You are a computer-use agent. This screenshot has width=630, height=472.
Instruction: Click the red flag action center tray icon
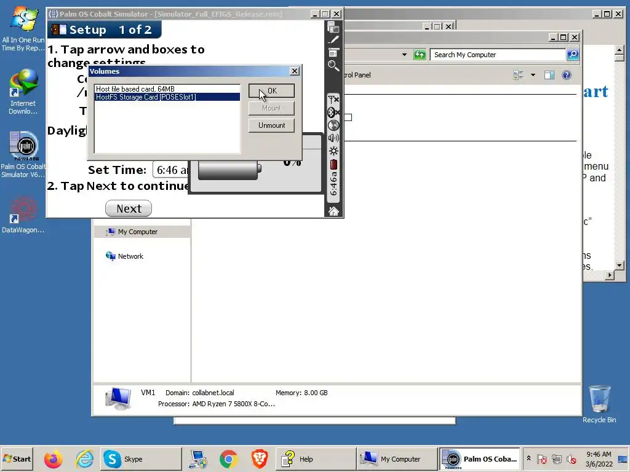541,458
